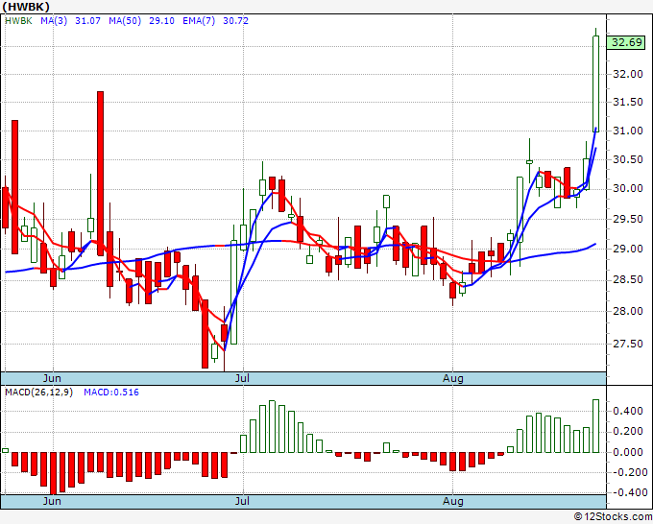Screen dimensions: 653x524
Task: Click the 31.50 price axis label
Action: (x=628, y=103)
